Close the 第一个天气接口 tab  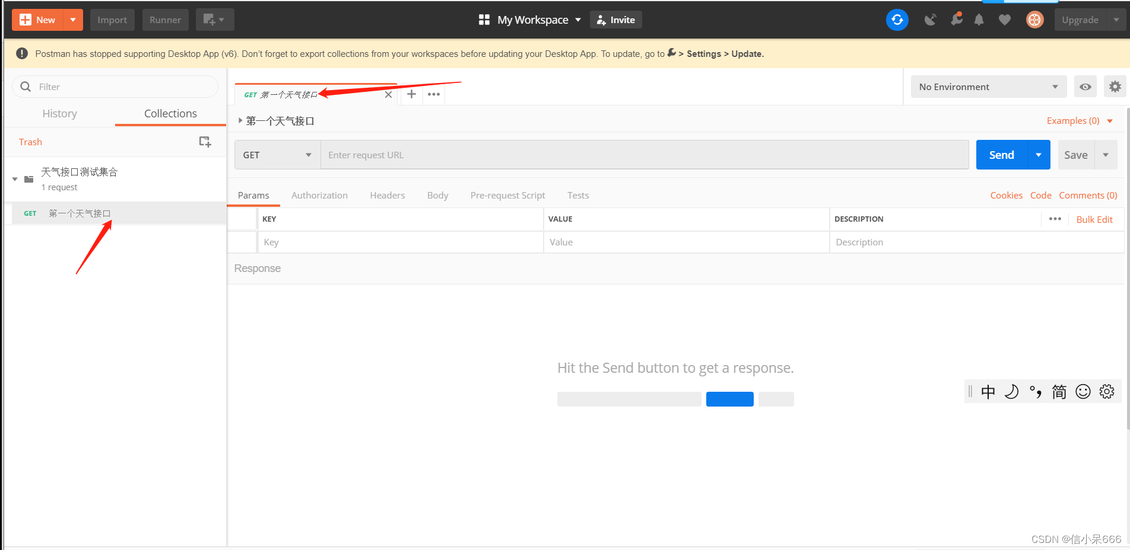[388, 94]
